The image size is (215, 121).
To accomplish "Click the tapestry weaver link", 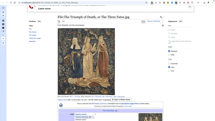I will (x=81, y=114).
